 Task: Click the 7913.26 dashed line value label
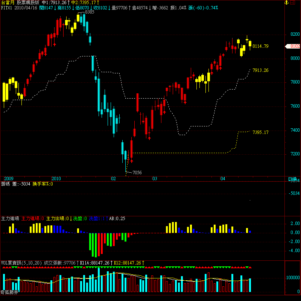260,70
